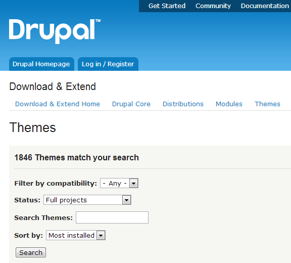Select the Themes navigation link

(267, 104)
